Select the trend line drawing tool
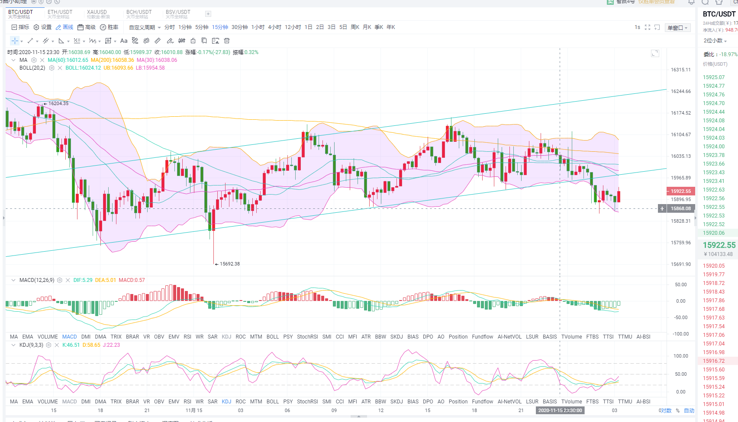 30,41
